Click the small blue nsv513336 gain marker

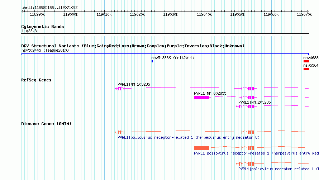point(152,61)
